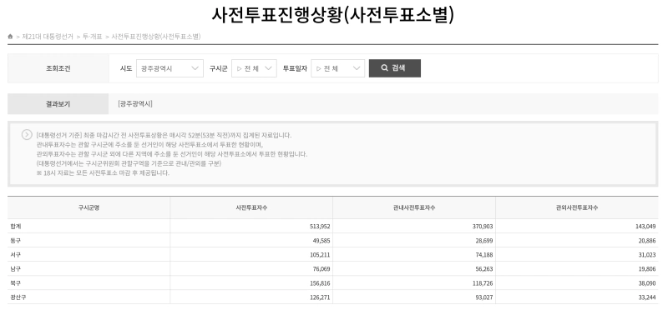Image resolution: width=668 pixels, height=315 pixels.
Task: Select the 북구 row label
Action: [x=15, y=283]
